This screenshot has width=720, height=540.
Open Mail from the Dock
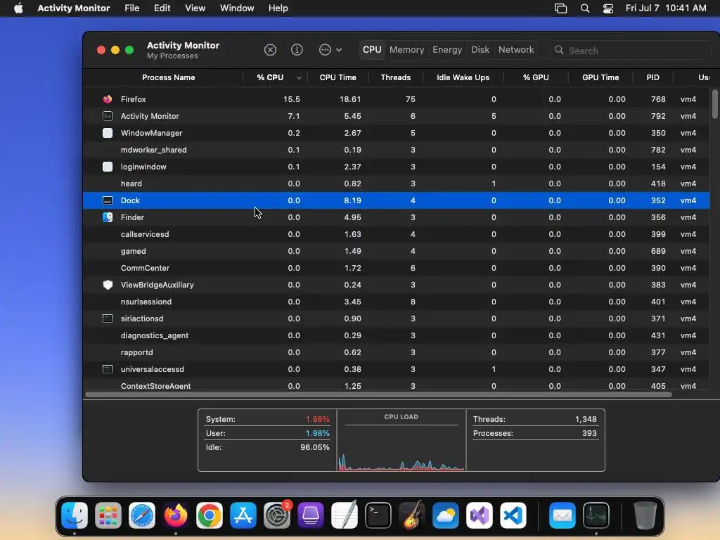coord(562,515)
